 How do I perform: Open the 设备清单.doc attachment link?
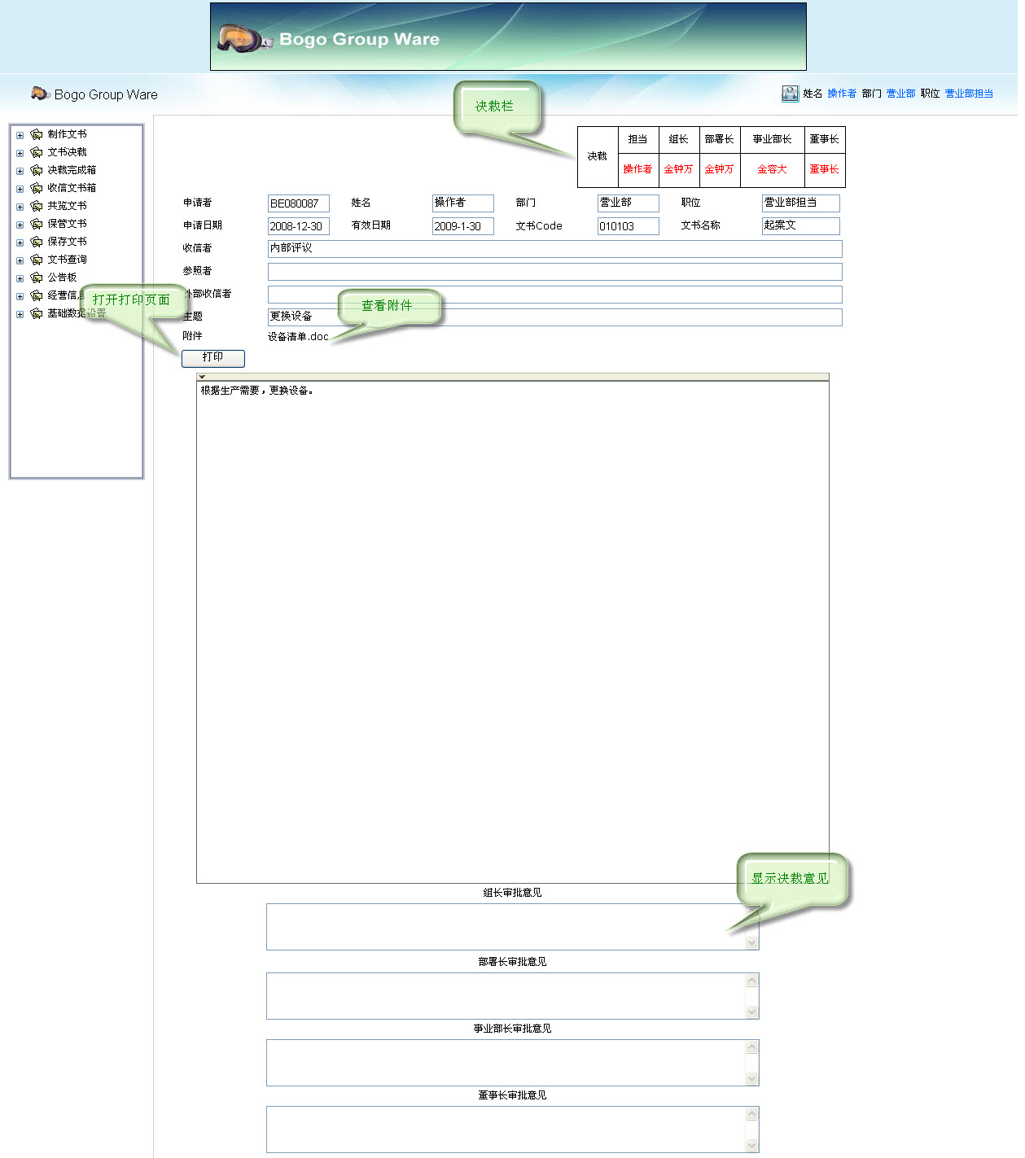[296, 335]
